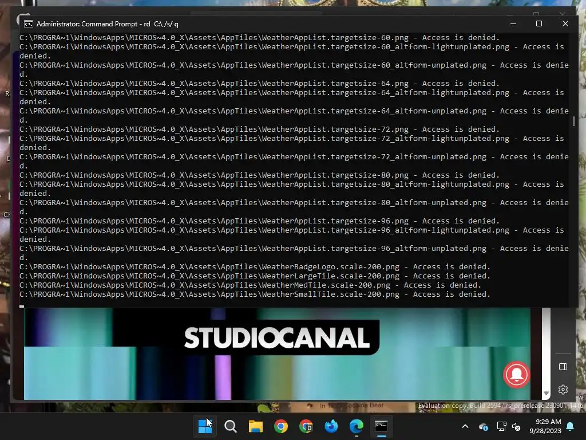Viewport: 586px width, 440px height.
Task: Open the browser sidebar settings gear
Action: [x=563, y=390]
